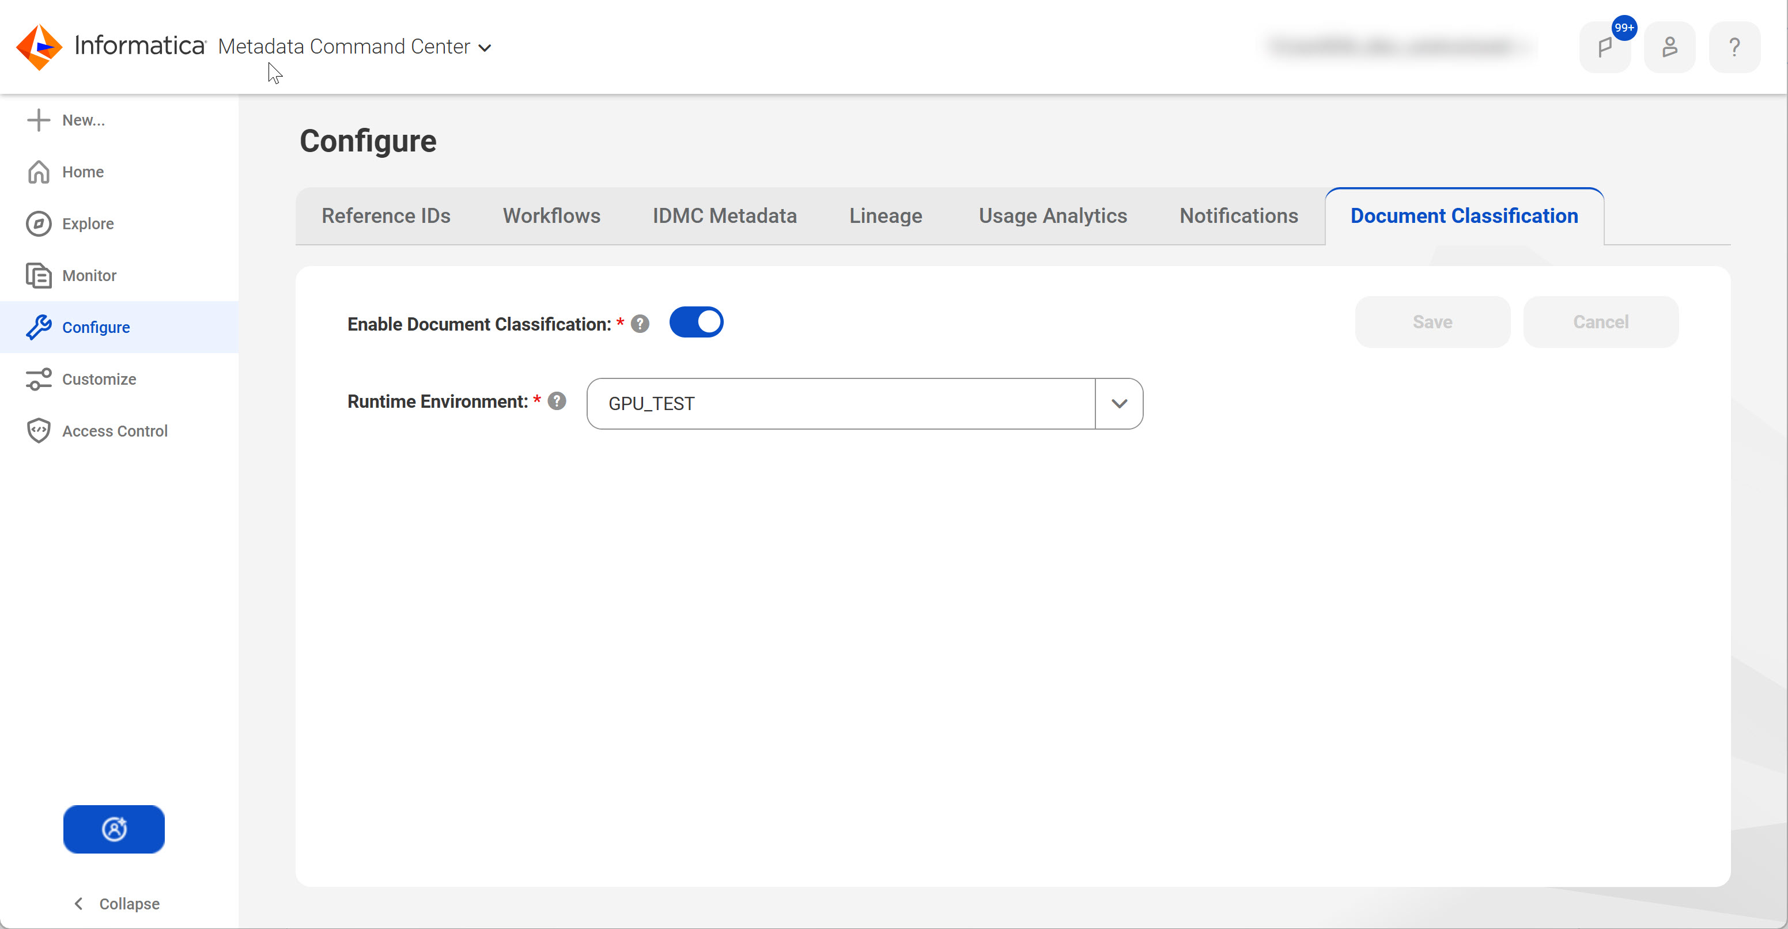Click the Save button
1788x929 pixels.
point(1432,322)
